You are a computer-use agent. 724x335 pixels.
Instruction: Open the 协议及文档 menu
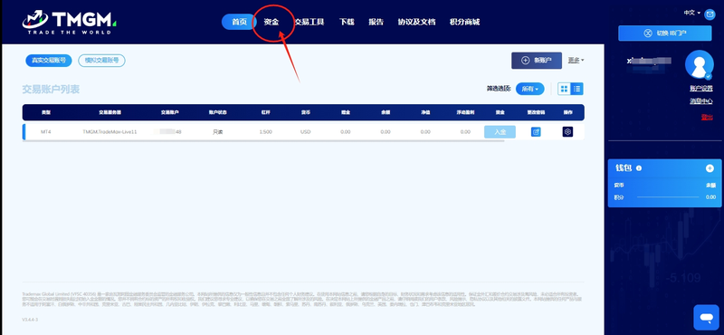click(x=416, y=22)
